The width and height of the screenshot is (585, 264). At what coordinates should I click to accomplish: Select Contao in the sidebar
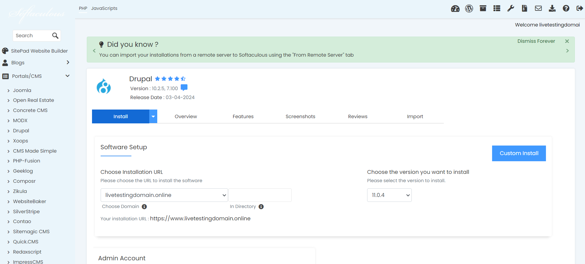tap(22, 222)
